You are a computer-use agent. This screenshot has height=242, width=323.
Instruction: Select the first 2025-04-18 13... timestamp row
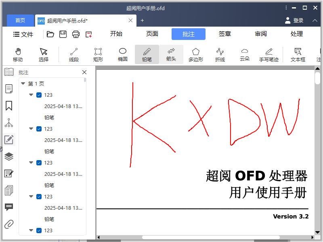[x=63, y=106]
